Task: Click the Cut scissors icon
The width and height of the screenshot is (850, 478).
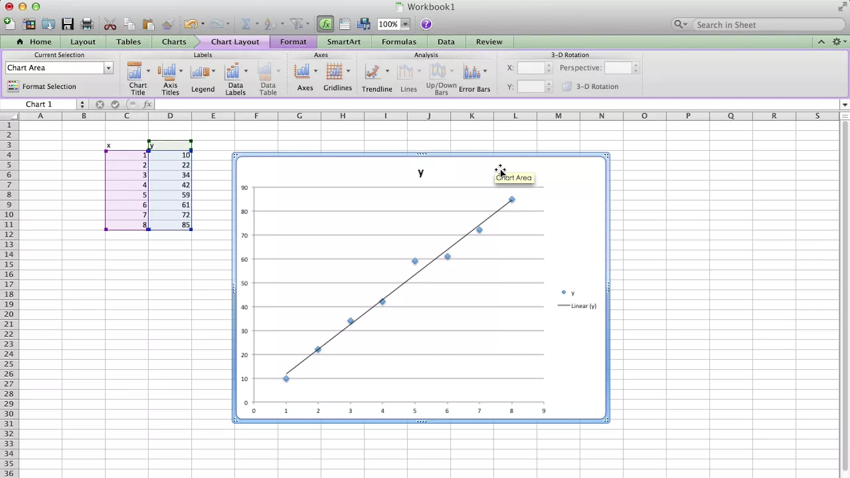Action: [x=110, y=24]
